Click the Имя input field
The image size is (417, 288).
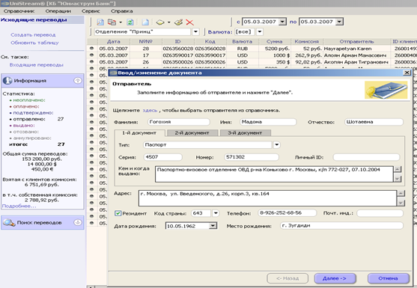click(x=268, y=122)
